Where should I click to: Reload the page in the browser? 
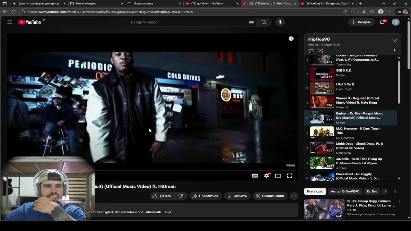pyautogui.click(x=13, y=12)
